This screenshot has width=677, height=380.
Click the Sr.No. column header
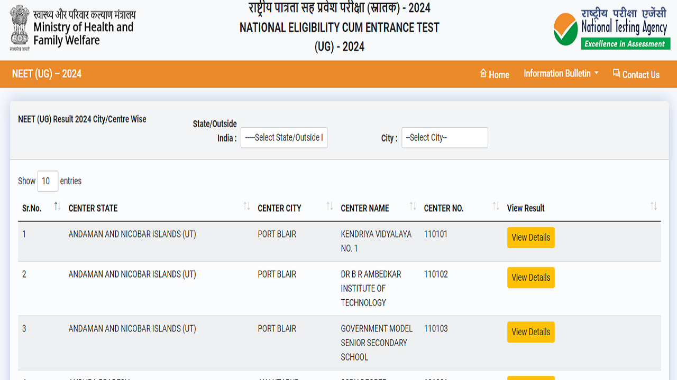click(x=32, y=208)
